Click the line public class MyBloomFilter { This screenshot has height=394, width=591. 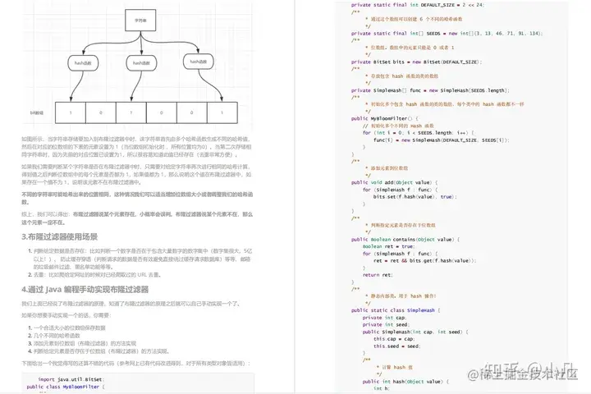[x=66, y=387]
